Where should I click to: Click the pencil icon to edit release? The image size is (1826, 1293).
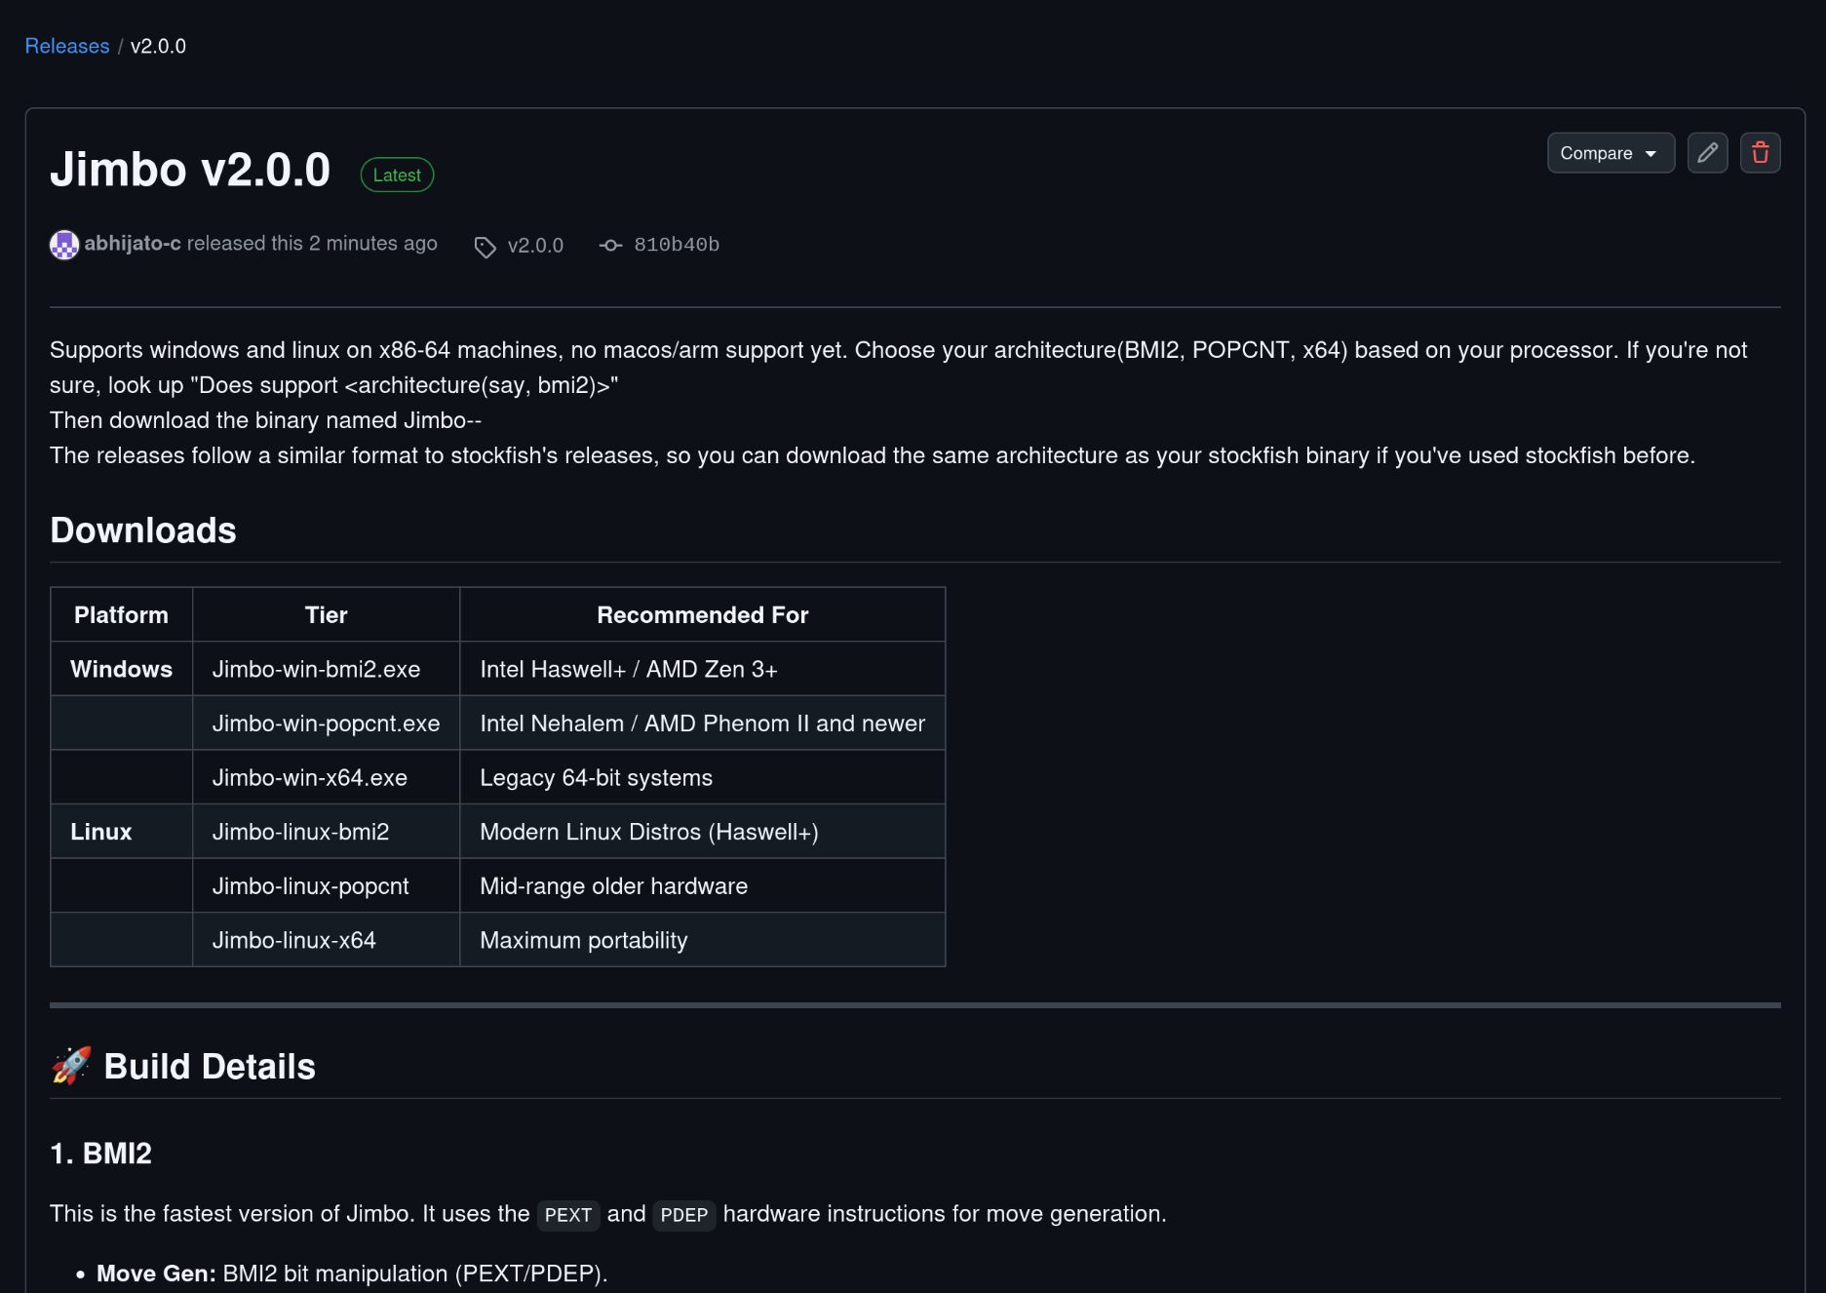(x=1707, y=153)
